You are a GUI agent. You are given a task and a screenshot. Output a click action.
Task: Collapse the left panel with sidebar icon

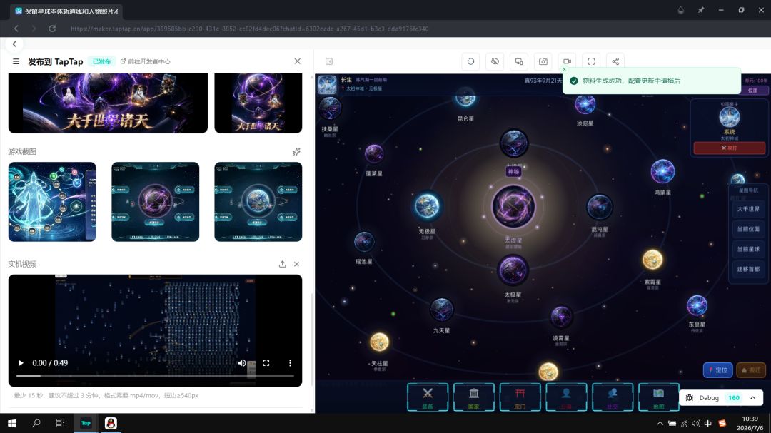click(329, 61)
